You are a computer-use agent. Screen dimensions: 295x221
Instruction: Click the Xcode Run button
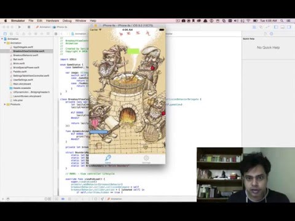click(x=20, y=27)
